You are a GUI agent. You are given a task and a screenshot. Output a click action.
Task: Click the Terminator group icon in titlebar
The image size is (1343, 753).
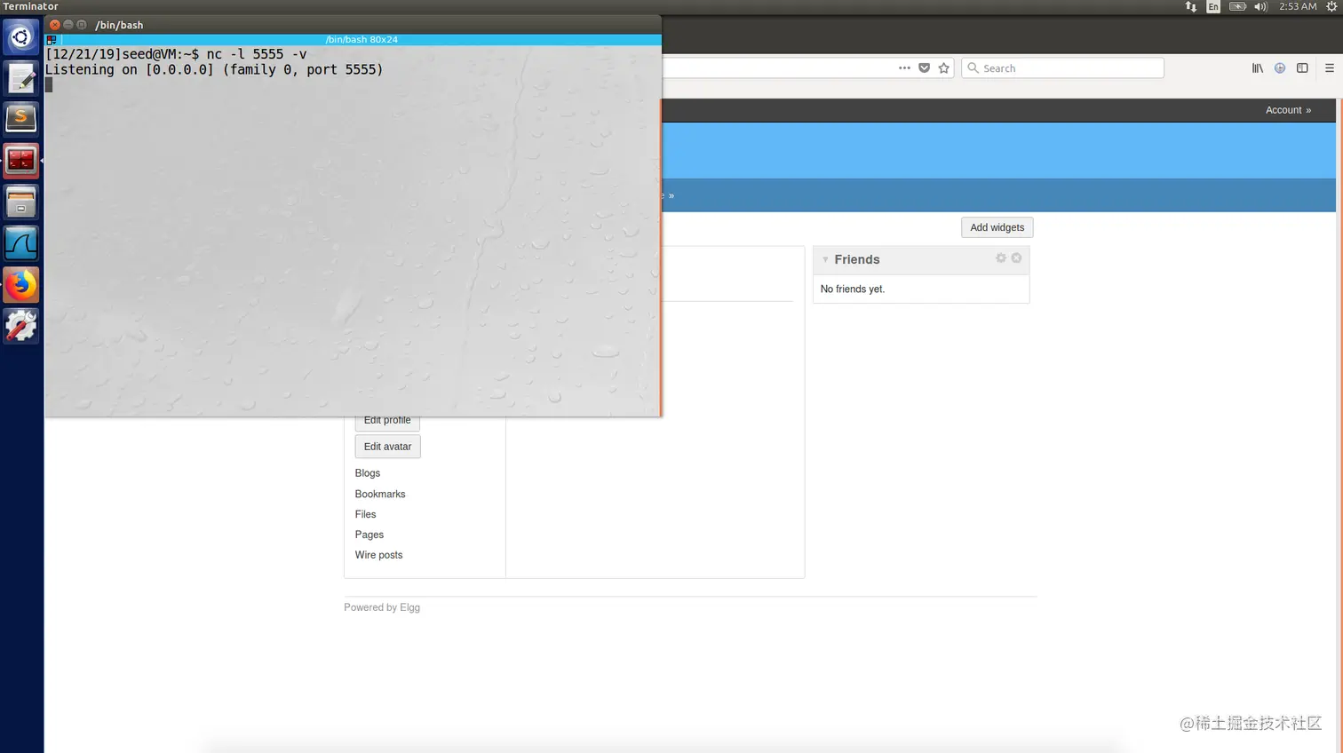click(52, 40)
